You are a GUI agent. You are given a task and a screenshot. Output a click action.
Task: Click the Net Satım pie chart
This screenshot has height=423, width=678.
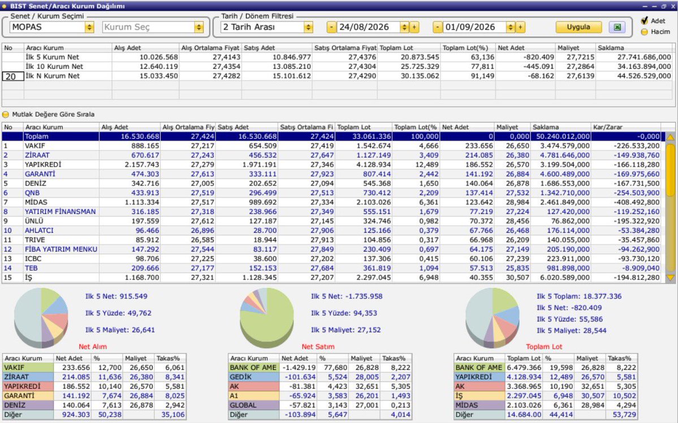pos(267,317)
